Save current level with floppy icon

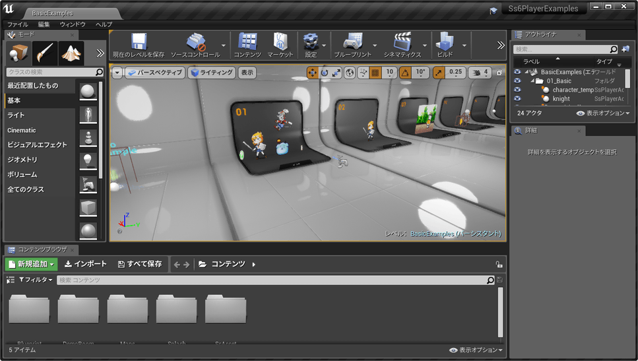coord(139,45)
